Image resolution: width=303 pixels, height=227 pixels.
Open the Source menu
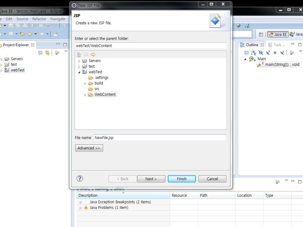click(22, 19)
